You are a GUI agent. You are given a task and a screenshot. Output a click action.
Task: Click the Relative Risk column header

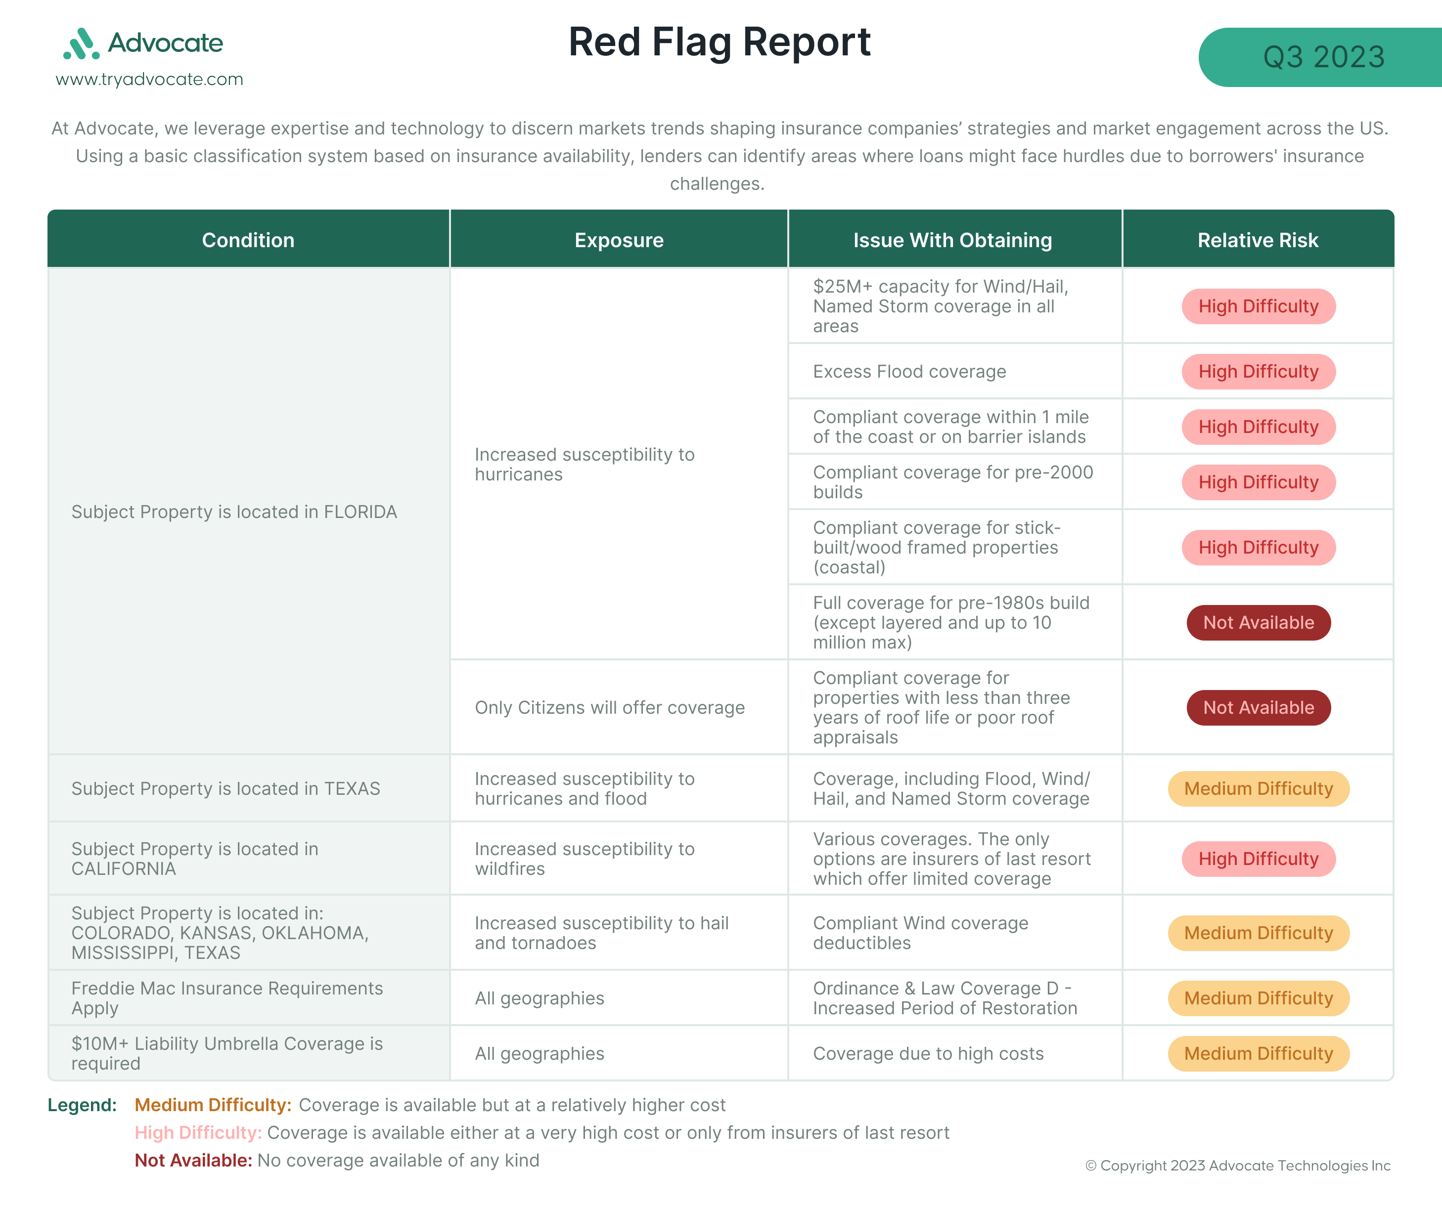click(x=1258, y=239)
